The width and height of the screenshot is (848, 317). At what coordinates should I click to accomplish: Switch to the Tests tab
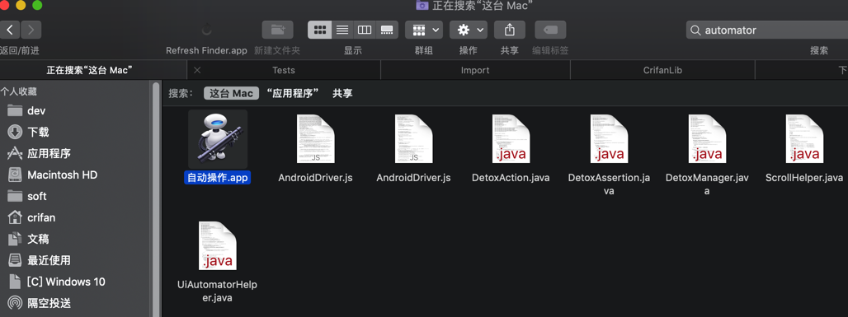click(x=284, y=70)
